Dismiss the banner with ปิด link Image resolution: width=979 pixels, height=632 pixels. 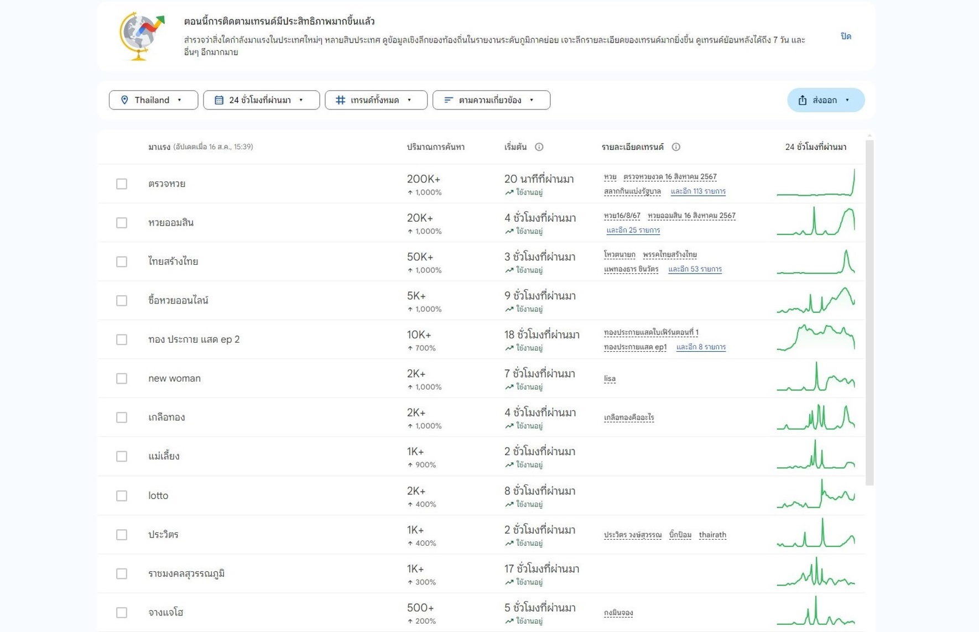click(845, 36)
